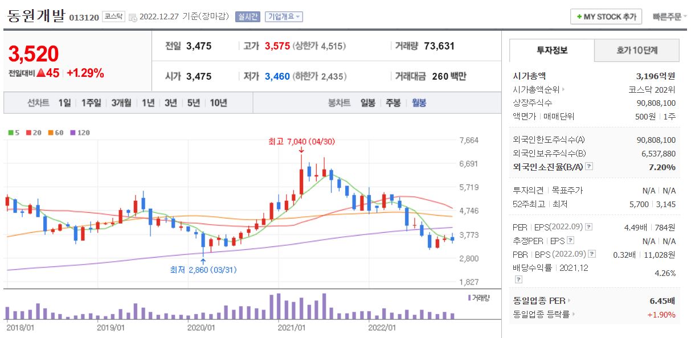Click the stock name 동원개발
This screenshot has width=691, height=338.
[x=36, y=15]
